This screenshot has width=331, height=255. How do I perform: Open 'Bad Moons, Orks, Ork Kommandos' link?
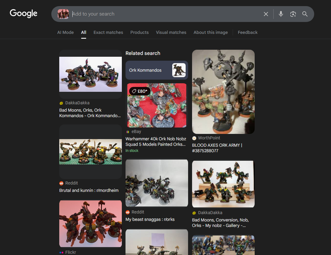coord(90,113)
